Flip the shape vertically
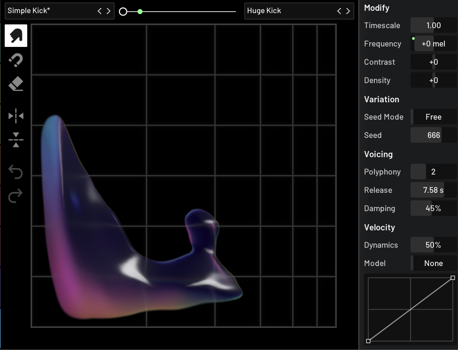458x350 pixels. [x=16, y=140]
